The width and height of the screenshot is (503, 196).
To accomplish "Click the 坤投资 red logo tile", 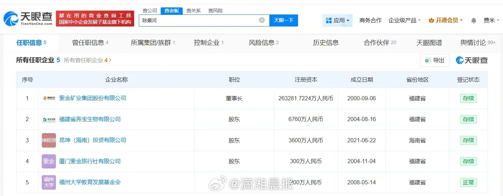I will 49,140.
